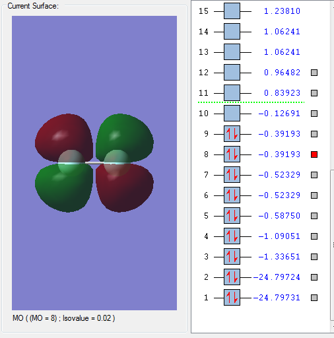Click the orbital 8 paired-electron box
Screen dimensions: 334x338
pyautogui.click(x=232, y=154)
